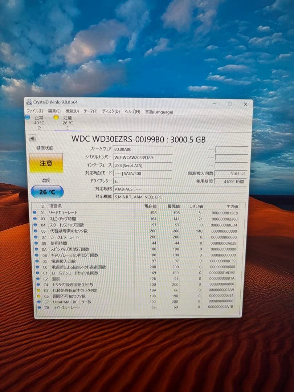Select the 代替処理済のセクタ数 attribute name
This screenshot has height=392, width=294.
[69, 231]
